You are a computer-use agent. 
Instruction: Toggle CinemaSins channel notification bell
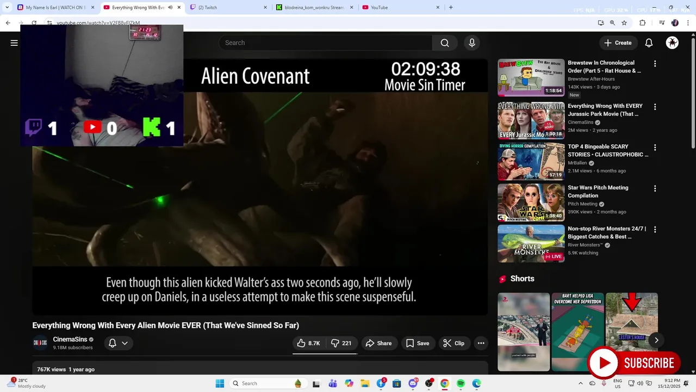coord(119,343)
